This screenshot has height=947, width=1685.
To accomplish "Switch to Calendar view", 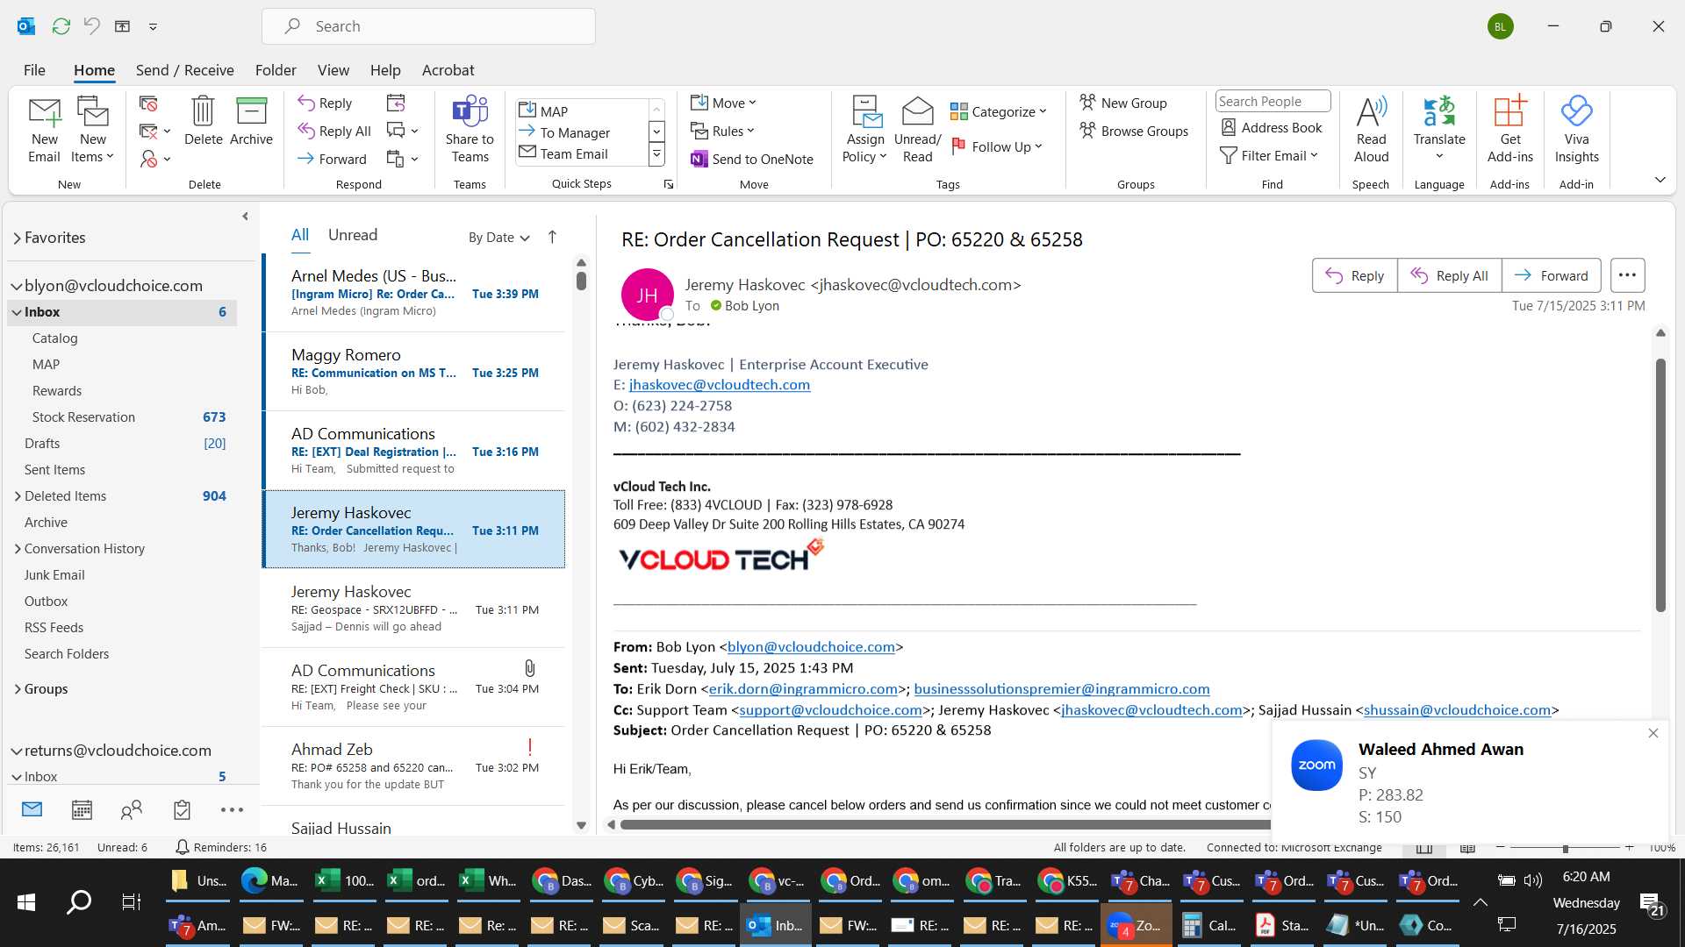I will pos(82,810).
